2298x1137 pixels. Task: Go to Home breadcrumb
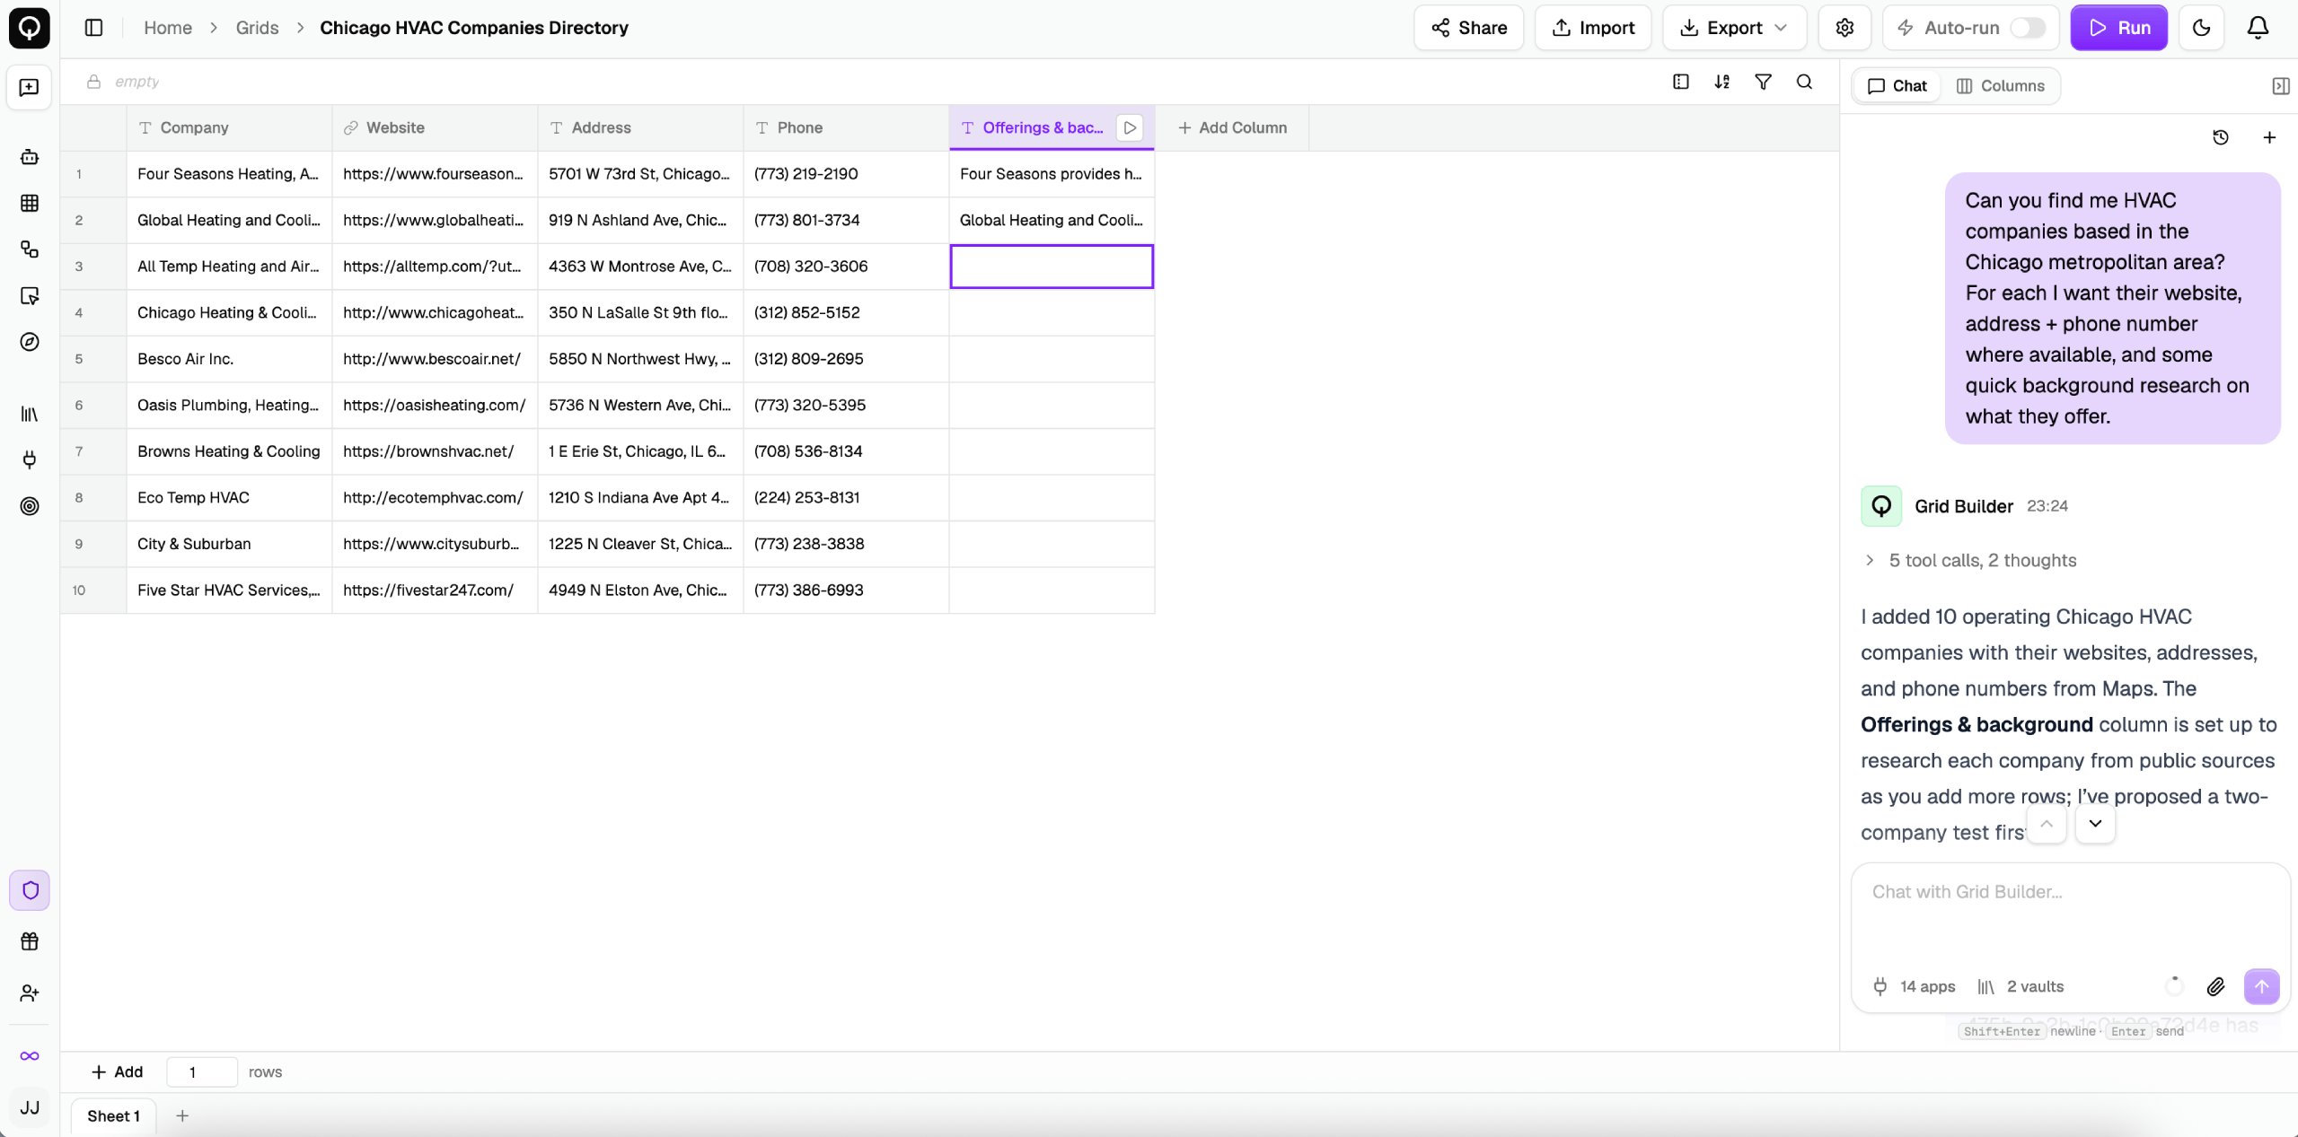click(168, 28)
